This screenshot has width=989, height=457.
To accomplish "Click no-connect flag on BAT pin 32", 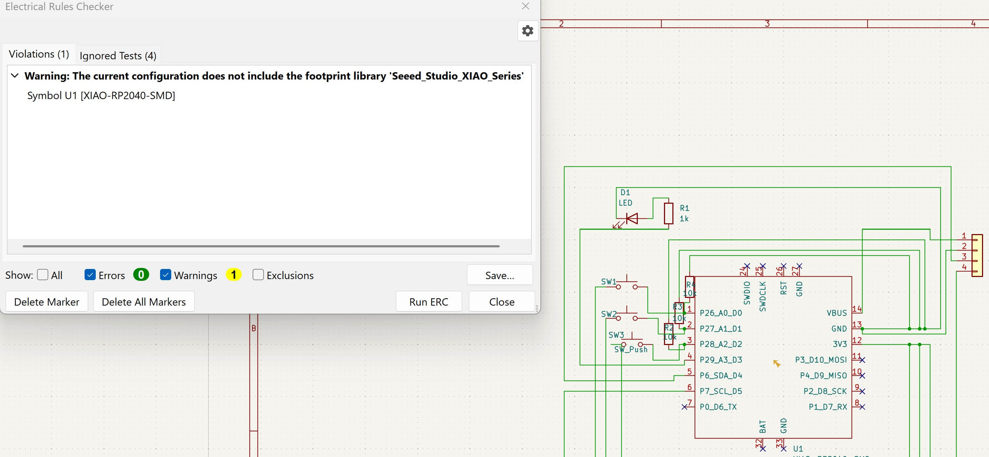I will [763, 449].
